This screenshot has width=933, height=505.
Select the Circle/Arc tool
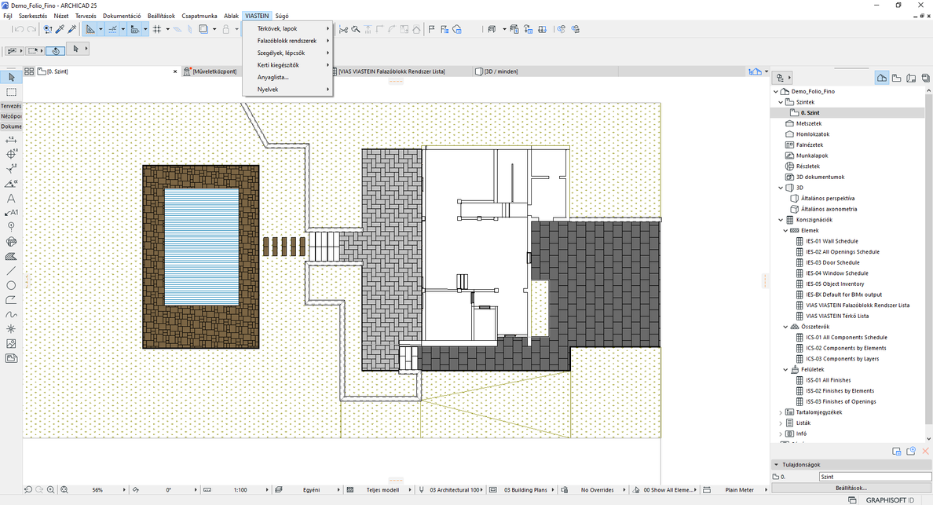(11, 286)
